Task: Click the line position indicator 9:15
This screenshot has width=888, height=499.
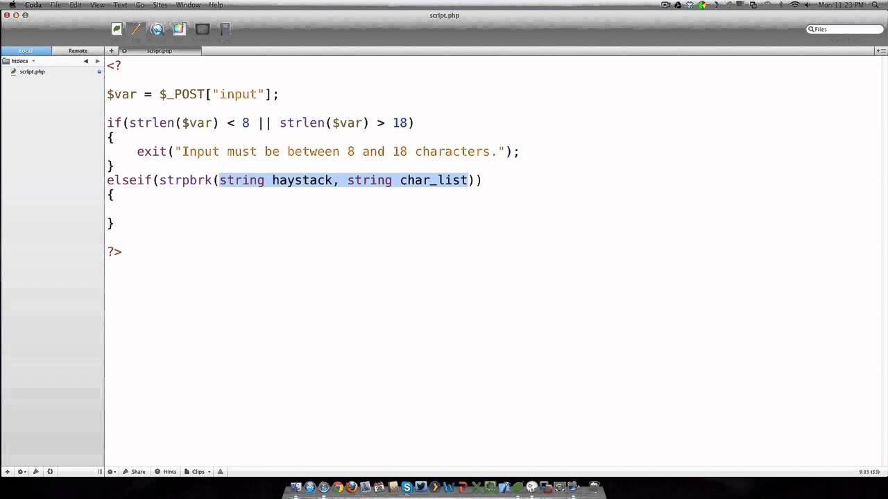Action: point(869,472)
